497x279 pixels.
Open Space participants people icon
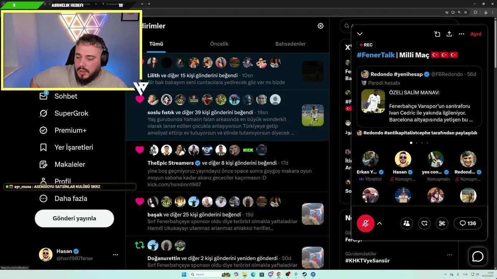(x=407, y=223)
